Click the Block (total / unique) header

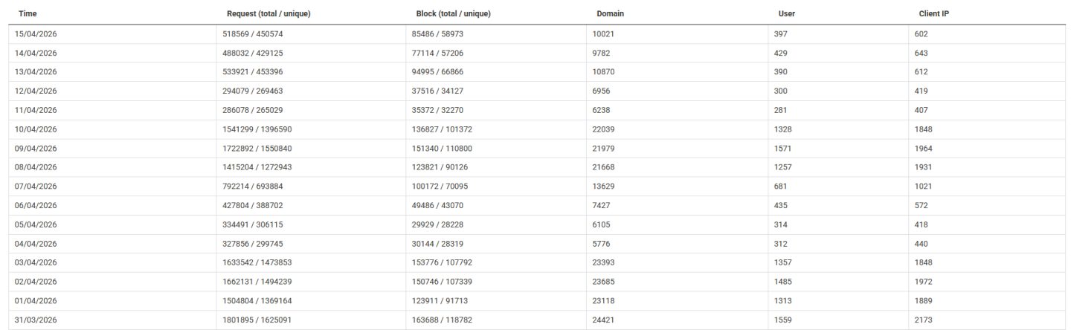(x=453, y=14)
